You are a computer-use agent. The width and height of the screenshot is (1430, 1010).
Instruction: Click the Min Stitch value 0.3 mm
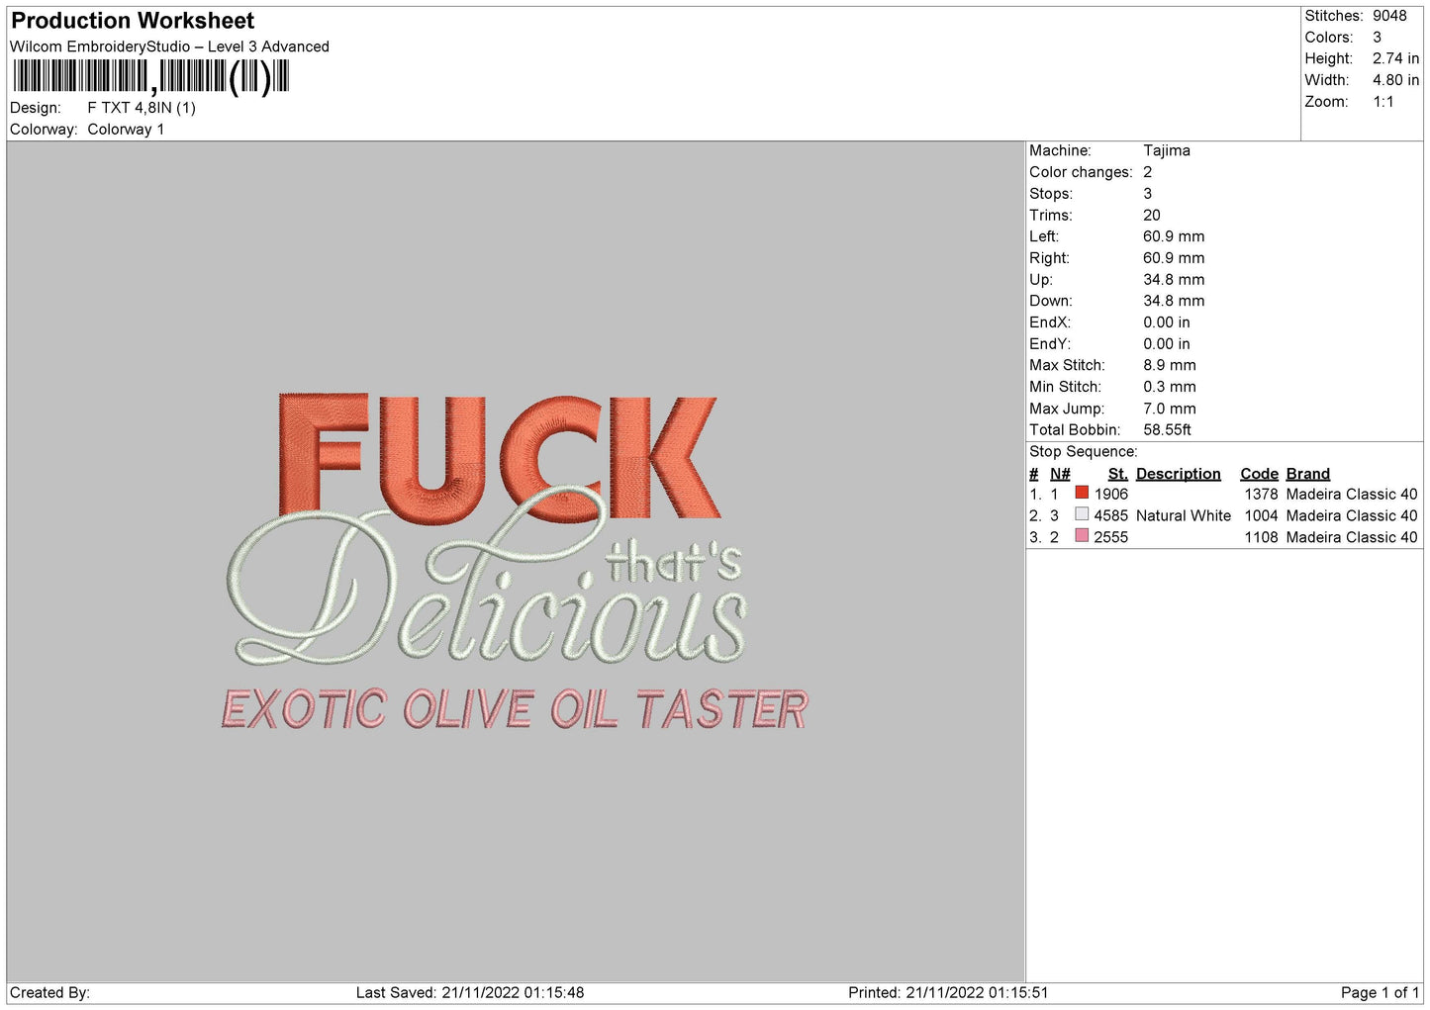pyautogui.click(x=1170, y=387)
